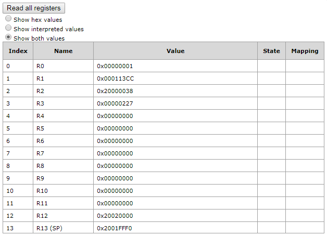Click the R12 value 0x20020000
Image resolution: width=327 pixels, height=236 pixels.
click(115, 216)
